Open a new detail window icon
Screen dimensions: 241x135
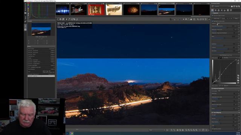pyautogui.click(x=203, y=130)
